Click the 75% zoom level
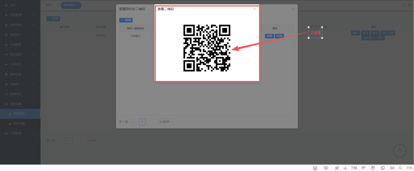The image size is (414, 171). 409,168
